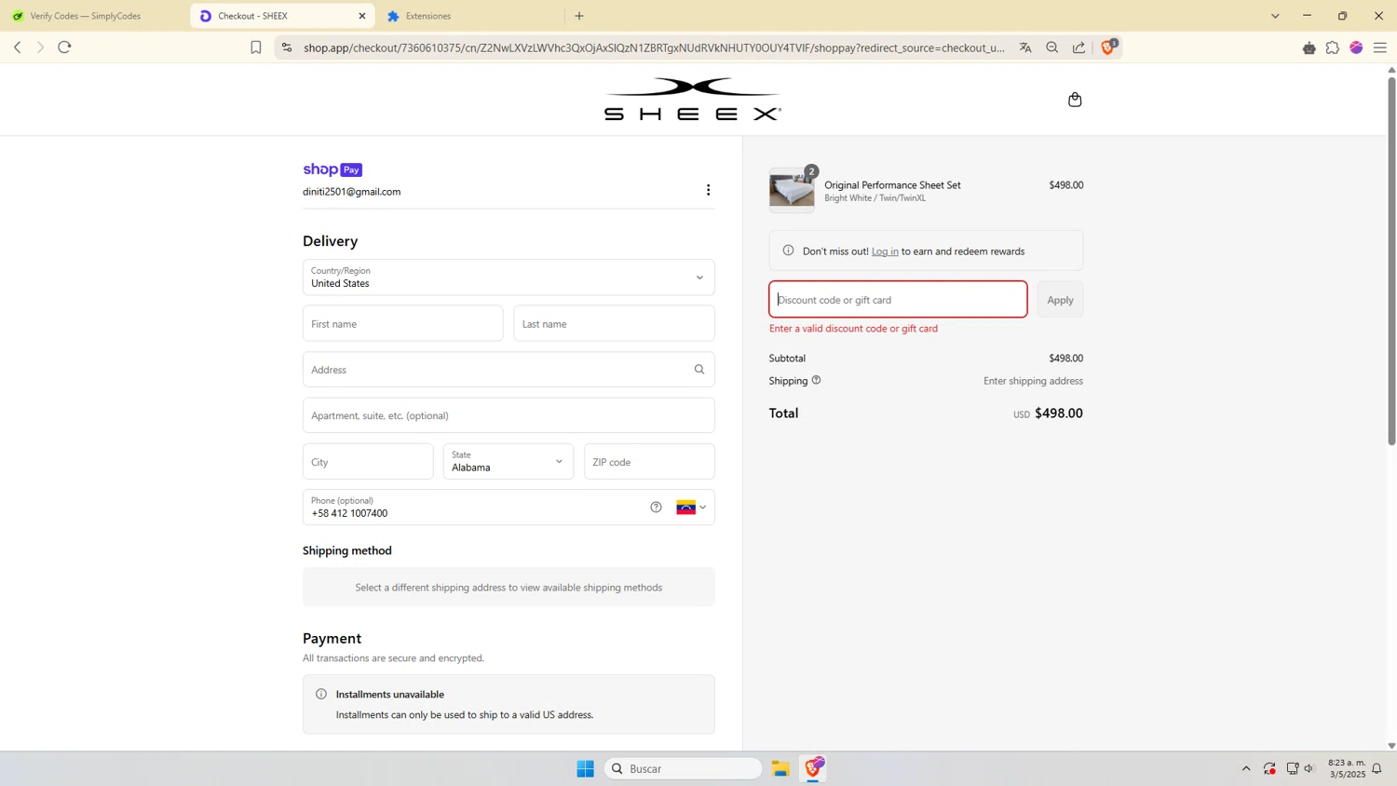The width and height of the screenshot is (1397, 786).
Task: Open the phone country flag selector
Action: (x=691, y=508)
